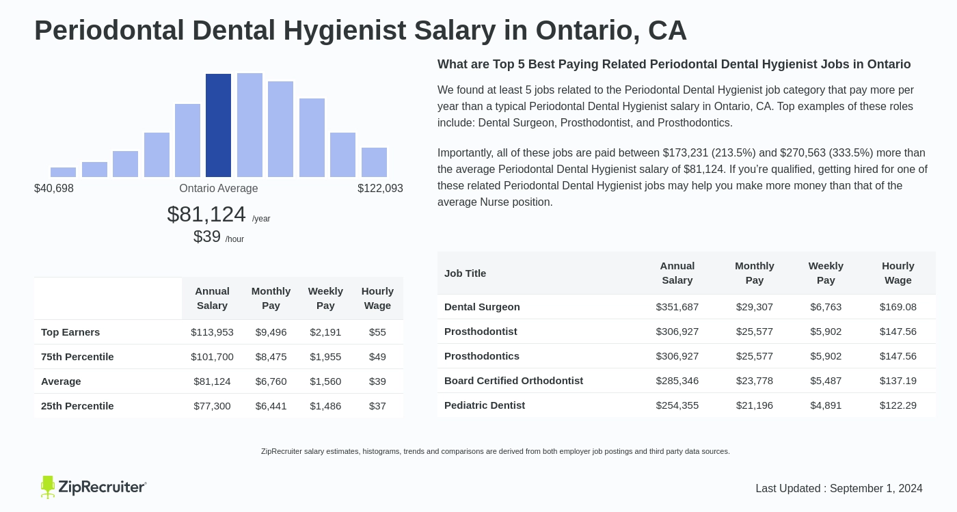Click the '$1,560' weekly pay cell

pyautogui.click(x=325, y=381)
